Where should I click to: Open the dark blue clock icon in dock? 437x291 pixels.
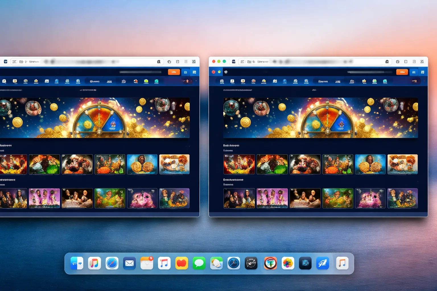[x=234, y=263]
